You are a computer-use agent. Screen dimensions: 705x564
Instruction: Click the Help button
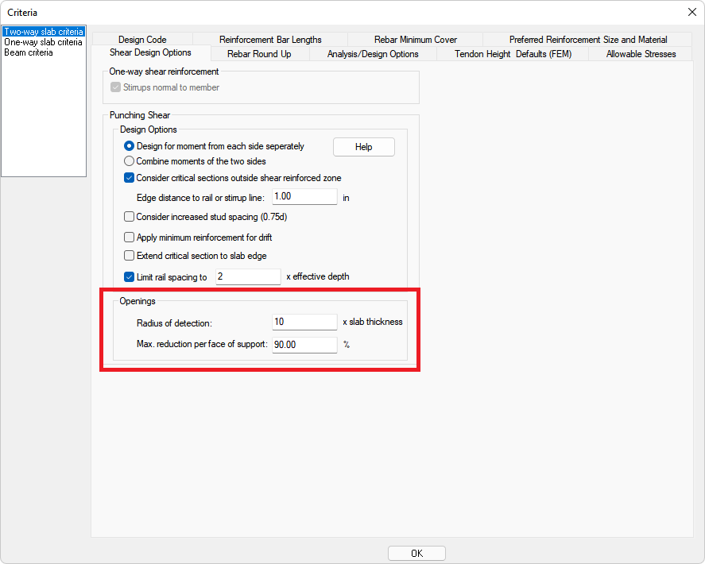[363, 147]
